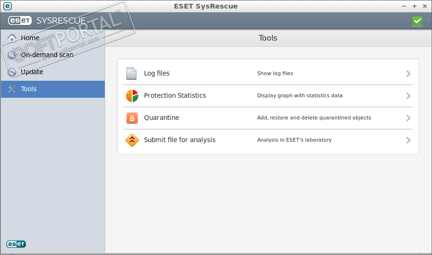432x255 pixels.
Task: Click the green protection status checkmark
Action: tap(417, 21)
